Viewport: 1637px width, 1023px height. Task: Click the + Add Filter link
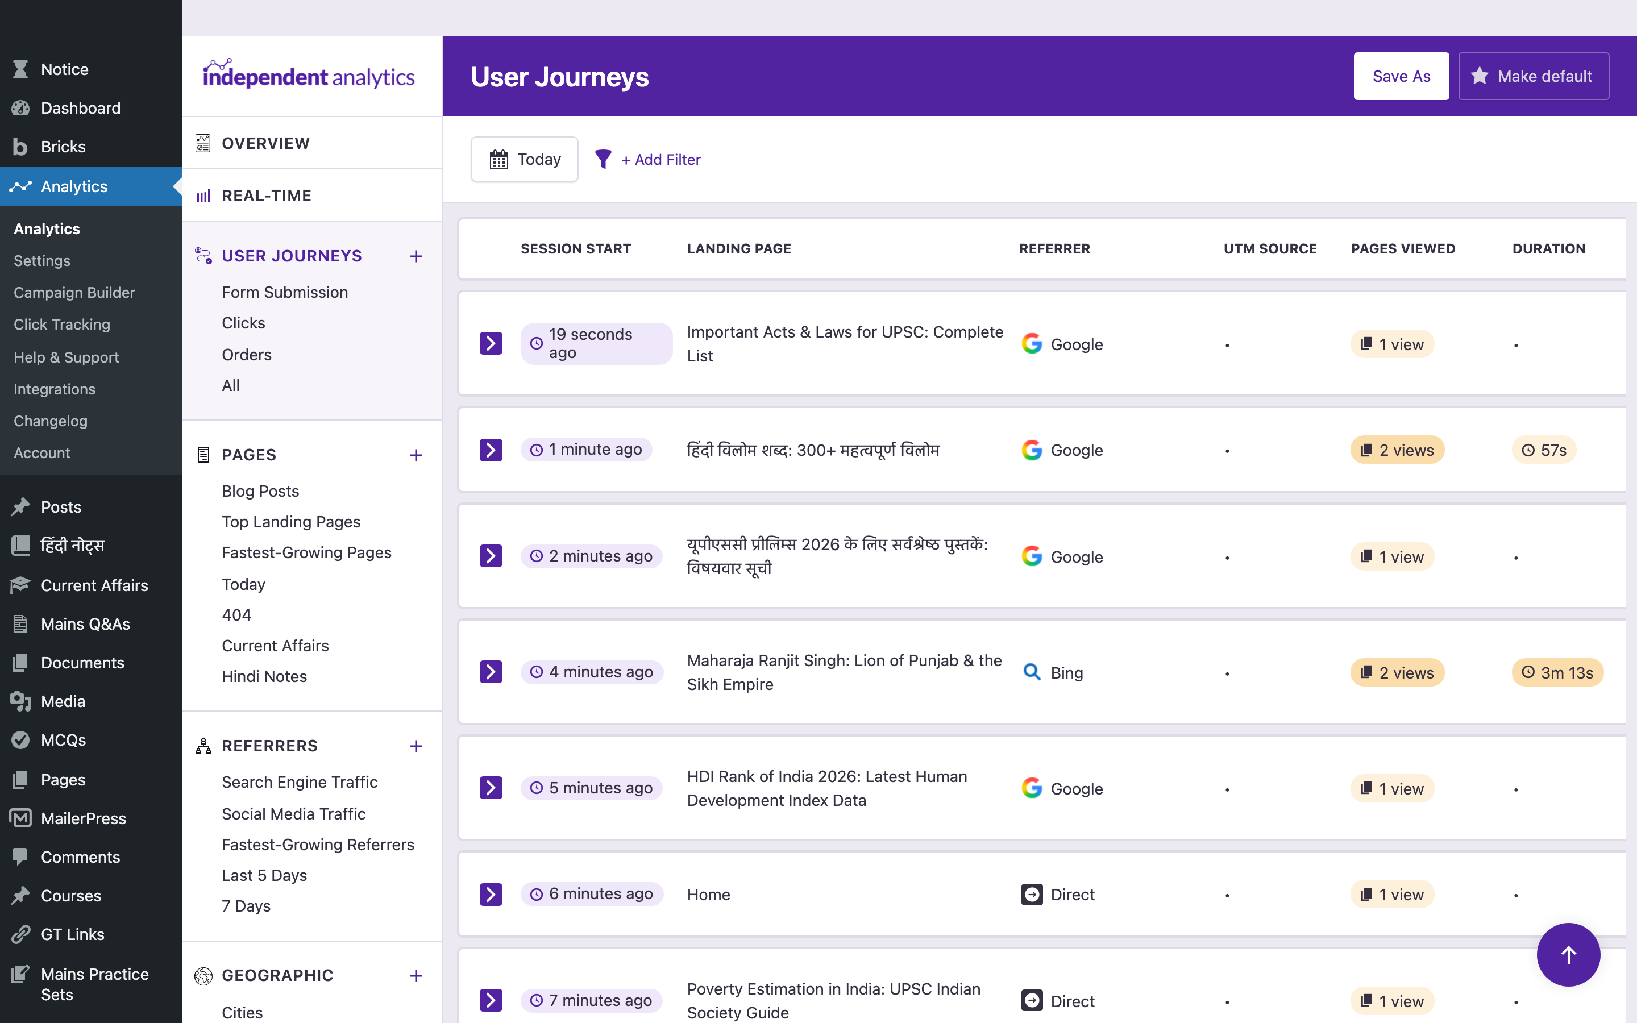tap(661, 160)
